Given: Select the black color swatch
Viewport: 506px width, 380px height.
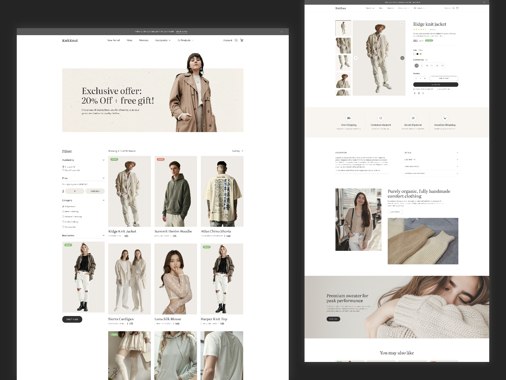Looking at the screenshot, I should tap(417, 54).
